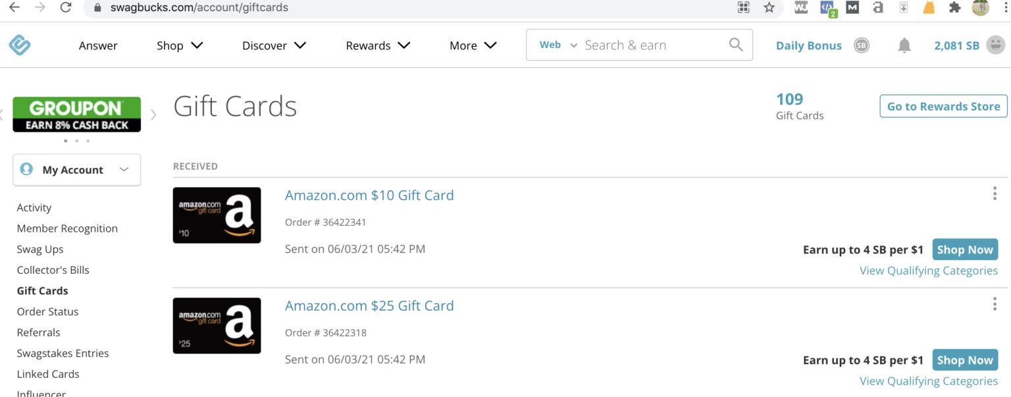
Task: Expand the Shop navigation dropdown
Action: click(178, 45)
